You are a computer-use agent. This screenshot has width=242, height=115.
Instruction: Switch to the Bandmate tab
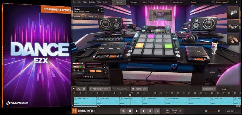point(178,2)
